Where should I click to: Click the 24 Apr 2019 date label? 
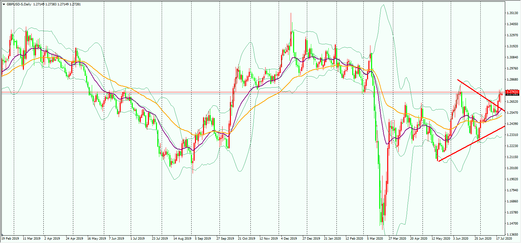coord(74,239)
